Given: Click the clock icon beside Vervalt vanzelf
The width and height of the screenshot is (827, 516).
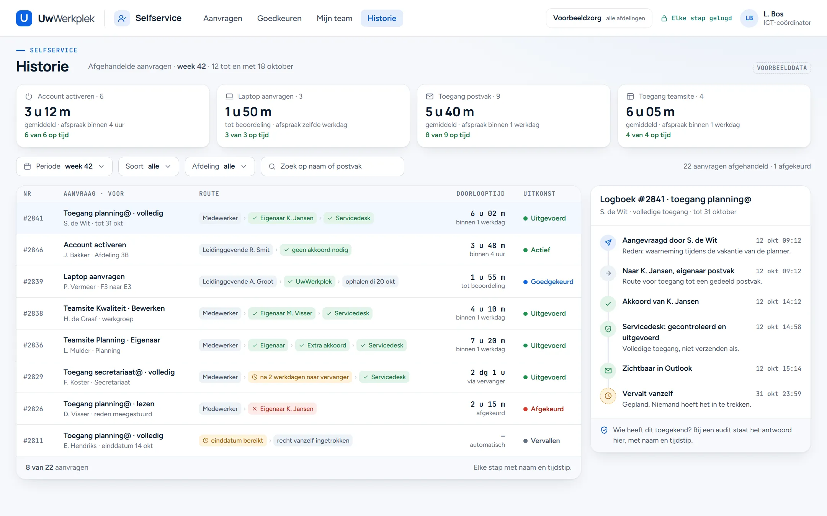Looking at the screenshot, I should click(x=608, y=396).
